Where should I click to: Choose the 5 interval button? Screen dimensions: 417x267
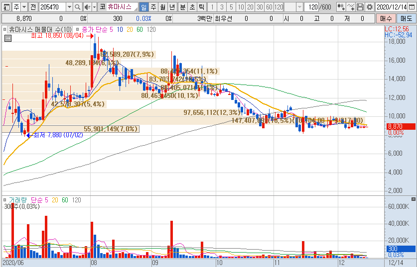(x=231, y=7)
